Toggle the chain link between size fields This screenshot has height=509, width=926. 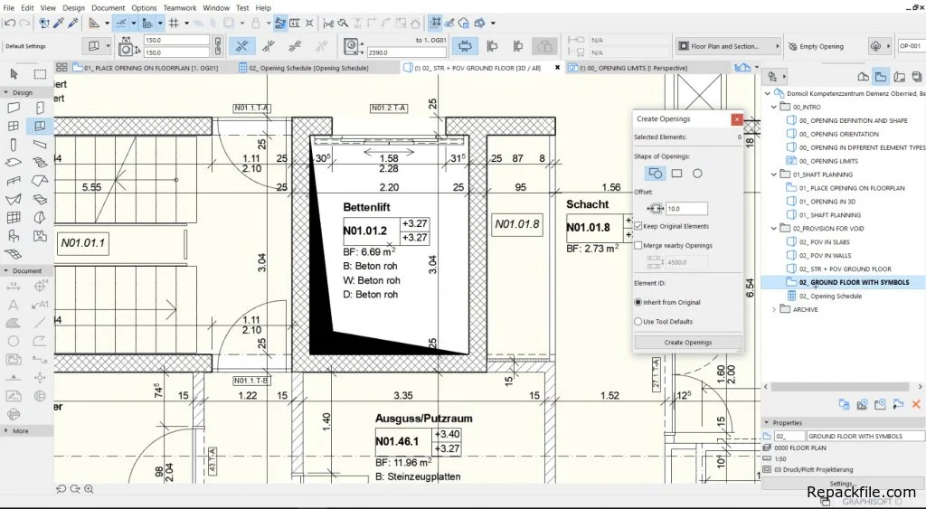click(x=217, y=46)
